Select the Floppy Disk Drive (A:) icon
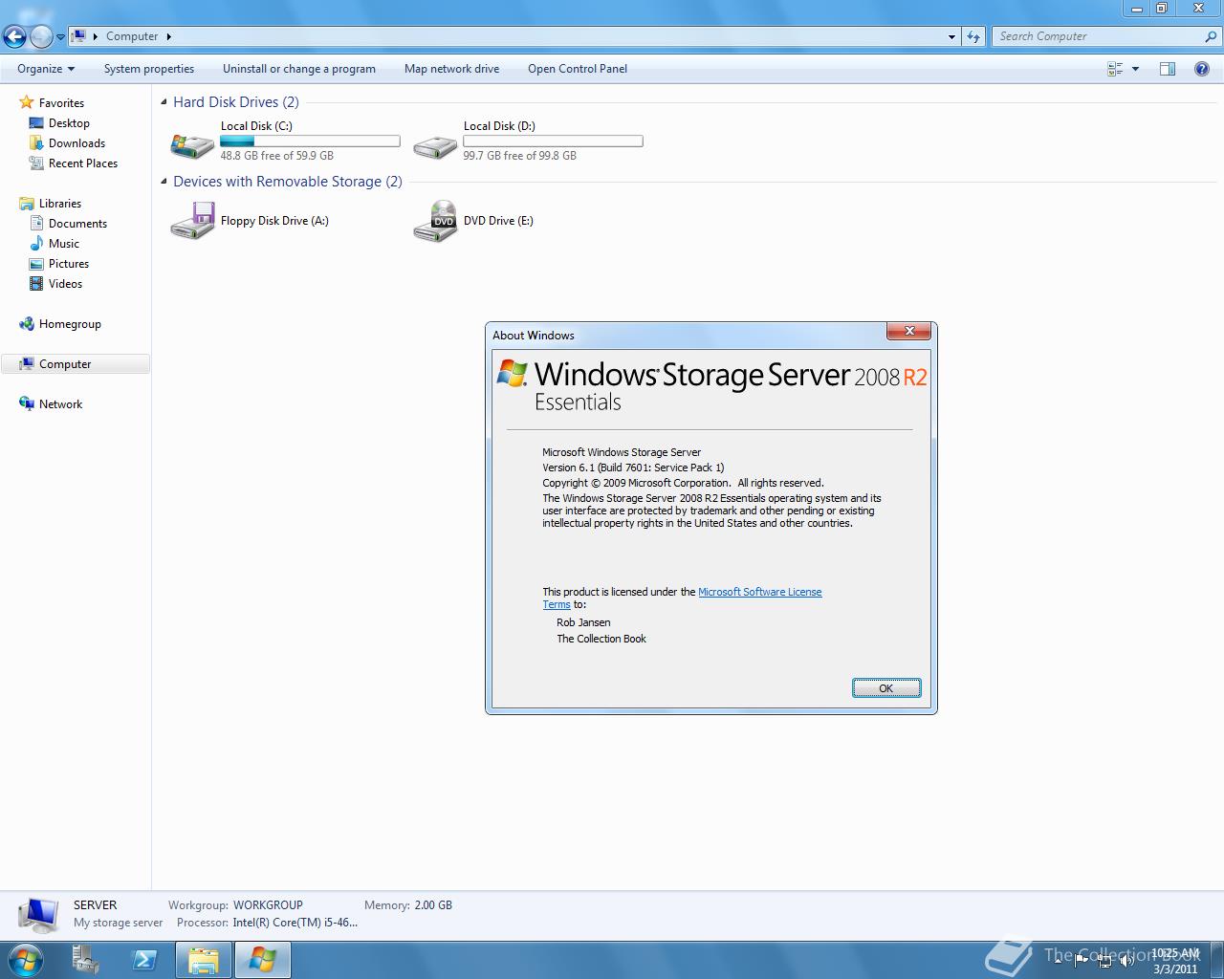This screenshot has height=979, width=1224. pyautogui.click(x=192, y=221)
